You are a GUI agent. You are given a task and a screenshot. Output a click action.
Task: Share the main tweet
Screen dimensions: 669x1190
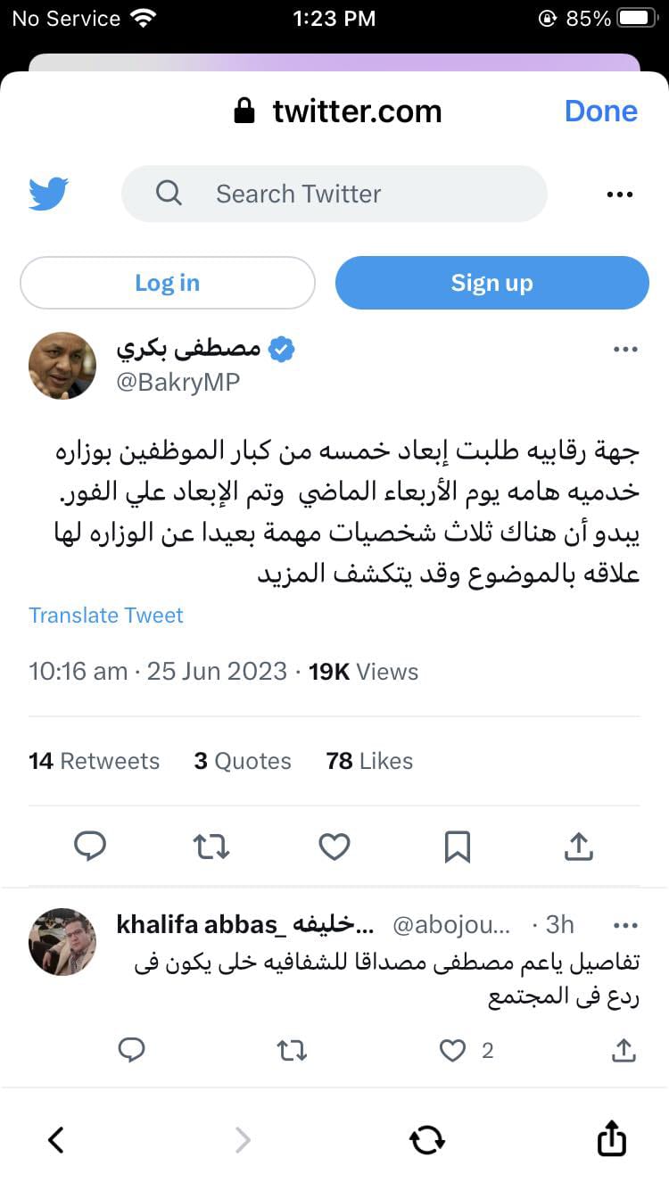coord(579,846)
